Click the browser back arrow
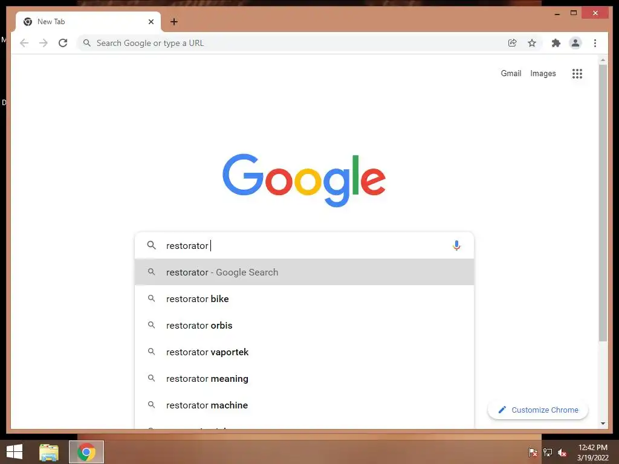 [24, 43]
